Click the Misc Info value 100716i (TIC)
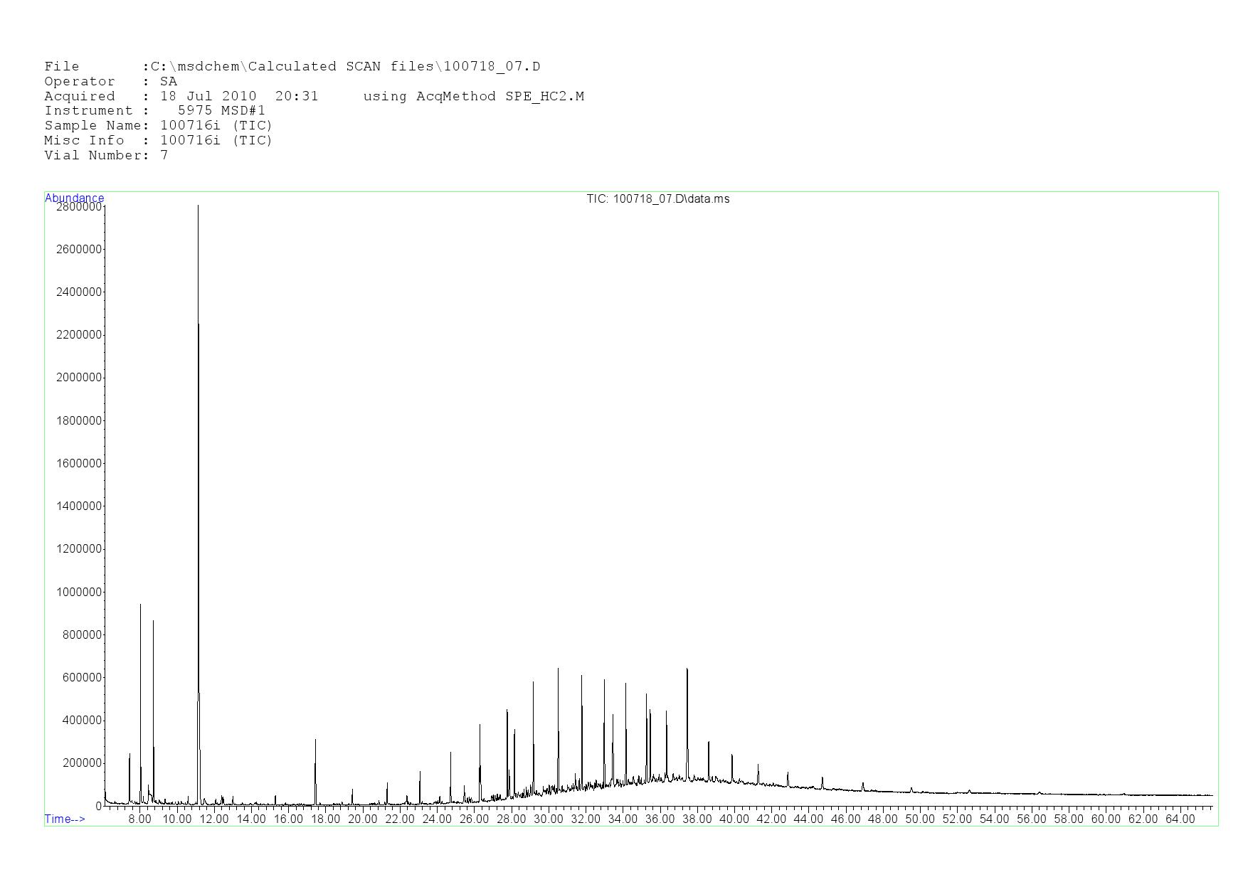Image resolution: width=1248 pixels, height=882 pixels. 216,141
